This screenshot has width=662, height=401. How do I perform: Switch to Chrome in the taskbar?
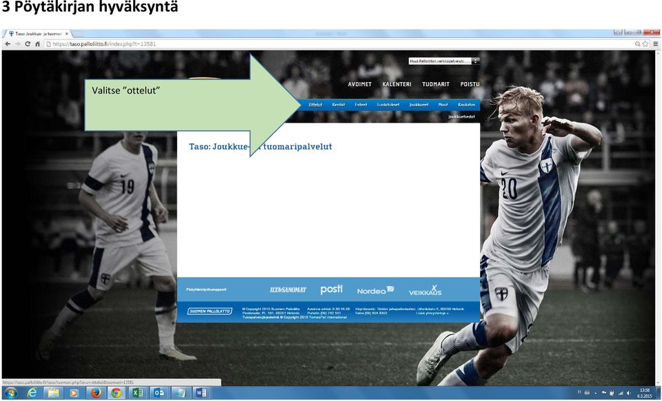click(x=116, y=393)
